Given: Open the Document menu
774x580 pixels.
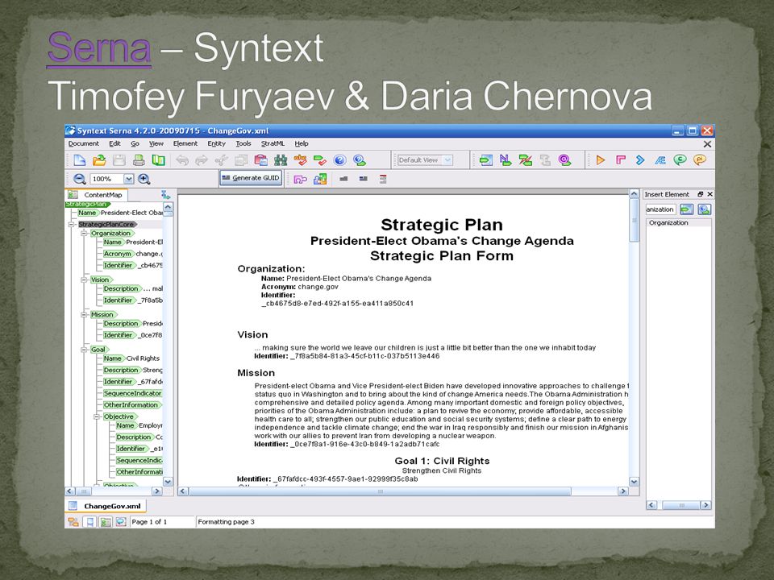Looking at the screenshot, I should coord(83,143).
